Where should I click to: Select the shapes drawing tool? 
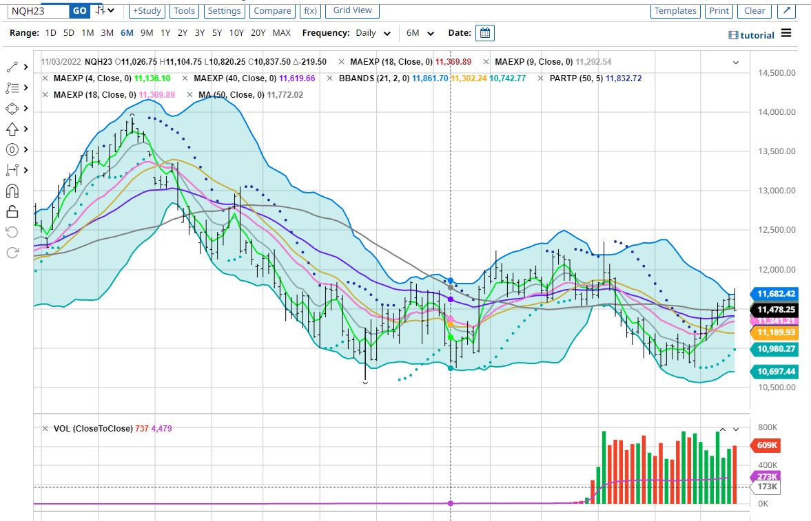tap(12, 109)
